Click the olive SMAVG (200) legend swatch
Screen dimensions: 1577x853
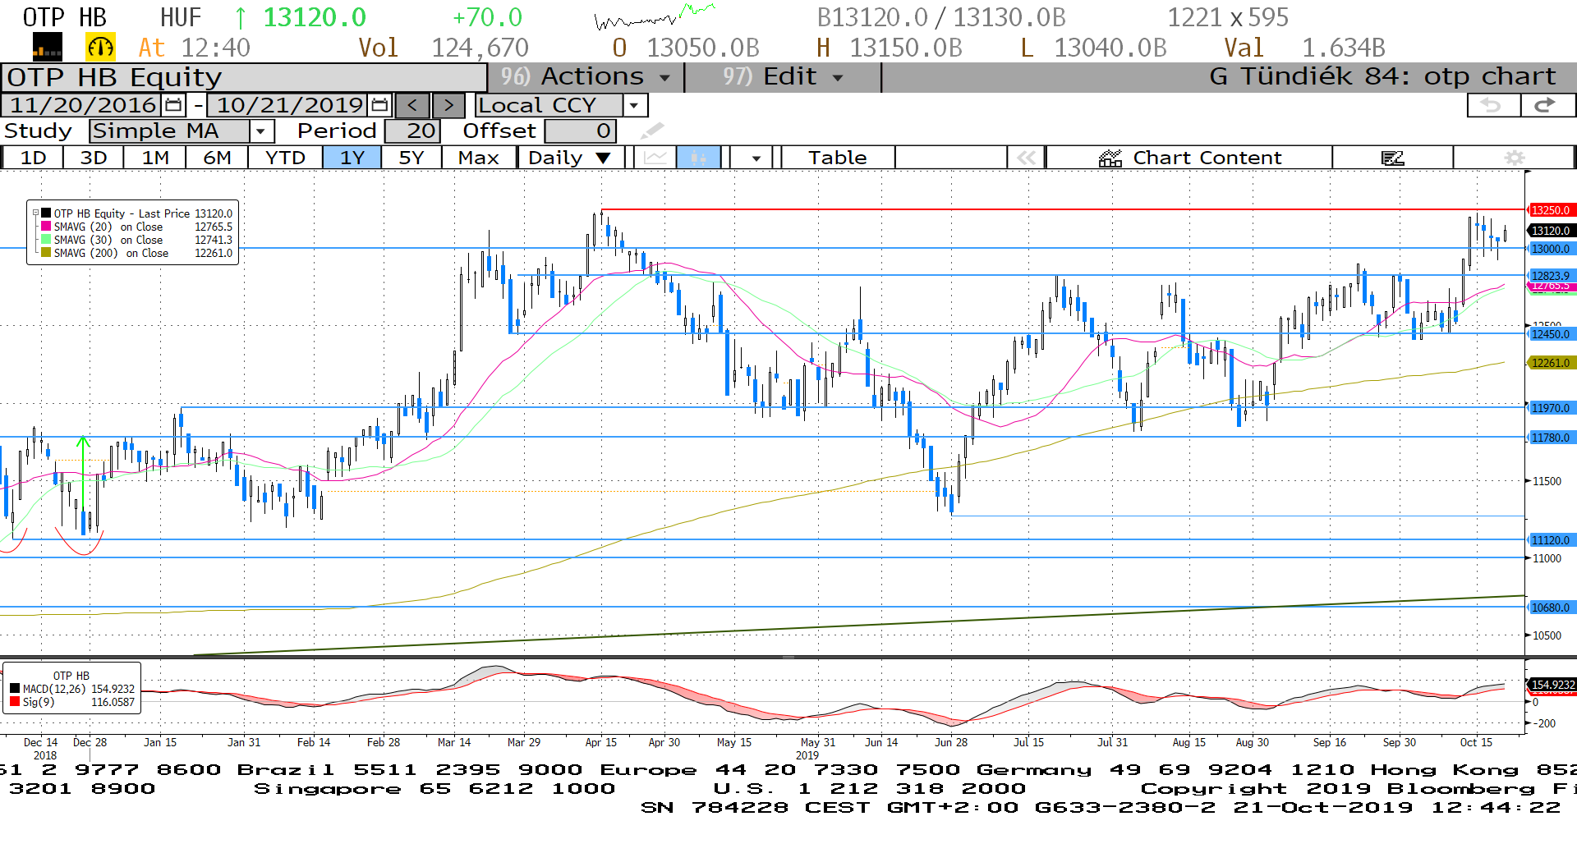point(46,253)
